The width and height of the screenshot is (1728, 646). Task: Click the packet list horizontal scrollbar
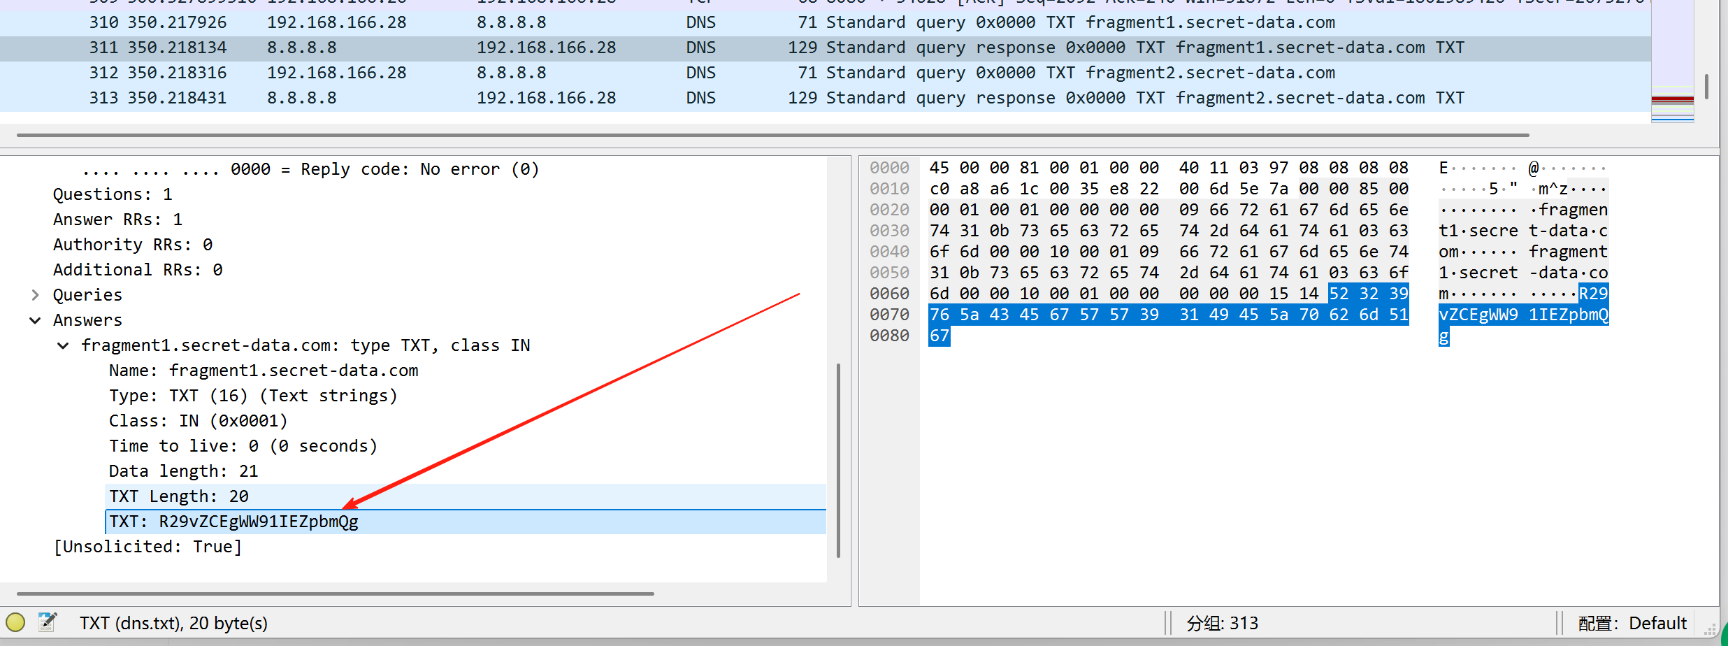coord(769,135)
